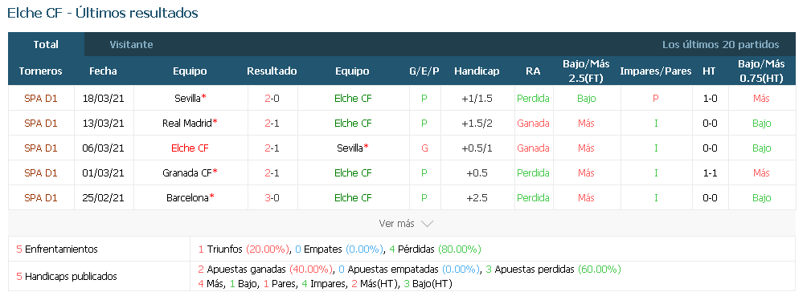Click the Resultado column header
The width and height of the screenshot is (811, 300).
272,71
